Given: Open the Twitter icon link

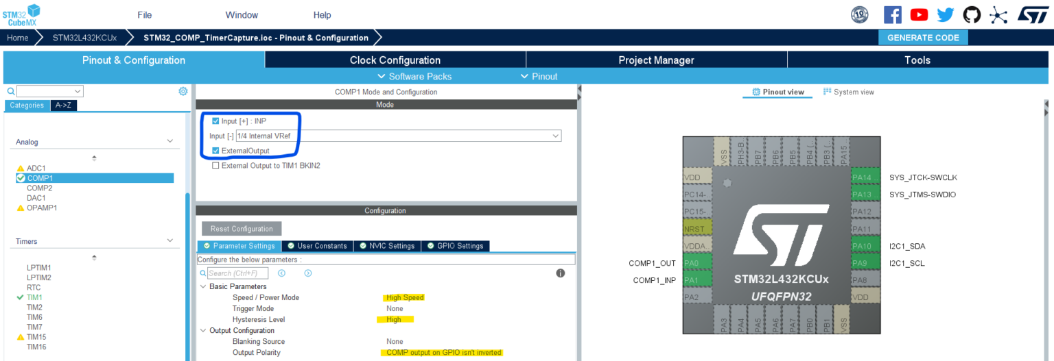Looking at the screenshot, I should (x=946, y=14).
